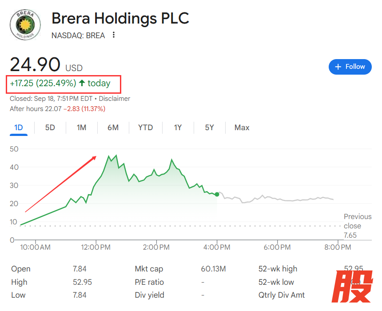Click the Follow button
This screenshot has height=311, width=382.
click(x=350, y=67)
